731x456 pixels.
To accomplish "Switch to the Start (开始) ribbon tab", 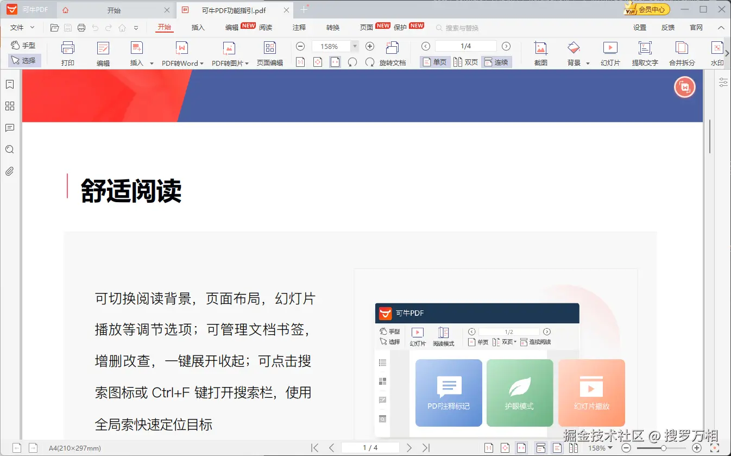I will (164, 27).
